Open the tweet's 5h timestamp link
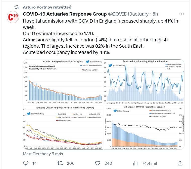 (155, 14)
